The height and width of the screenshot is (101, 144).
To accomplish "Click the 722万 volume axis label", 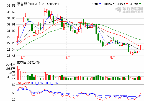I will pyautogui.click(x=11, y=73).
